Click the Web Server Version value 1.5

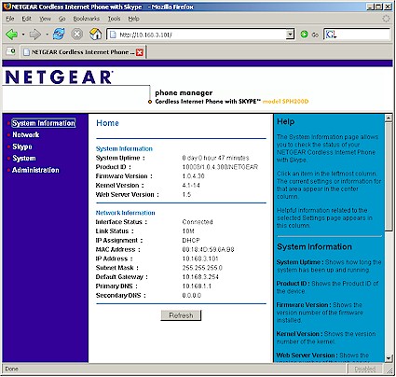click(x=186, y=194)
